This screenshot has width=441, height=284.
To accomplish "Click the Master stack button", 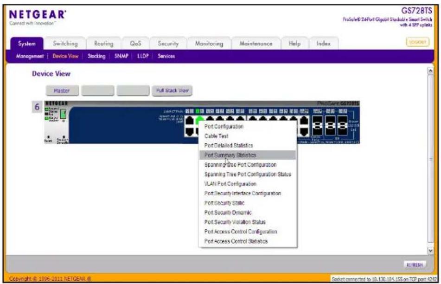I will pyautogui.click(x=62, y=90).
